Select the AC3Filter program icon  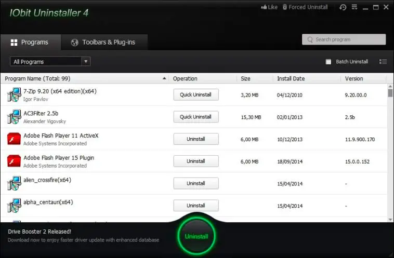click(14, 117)
